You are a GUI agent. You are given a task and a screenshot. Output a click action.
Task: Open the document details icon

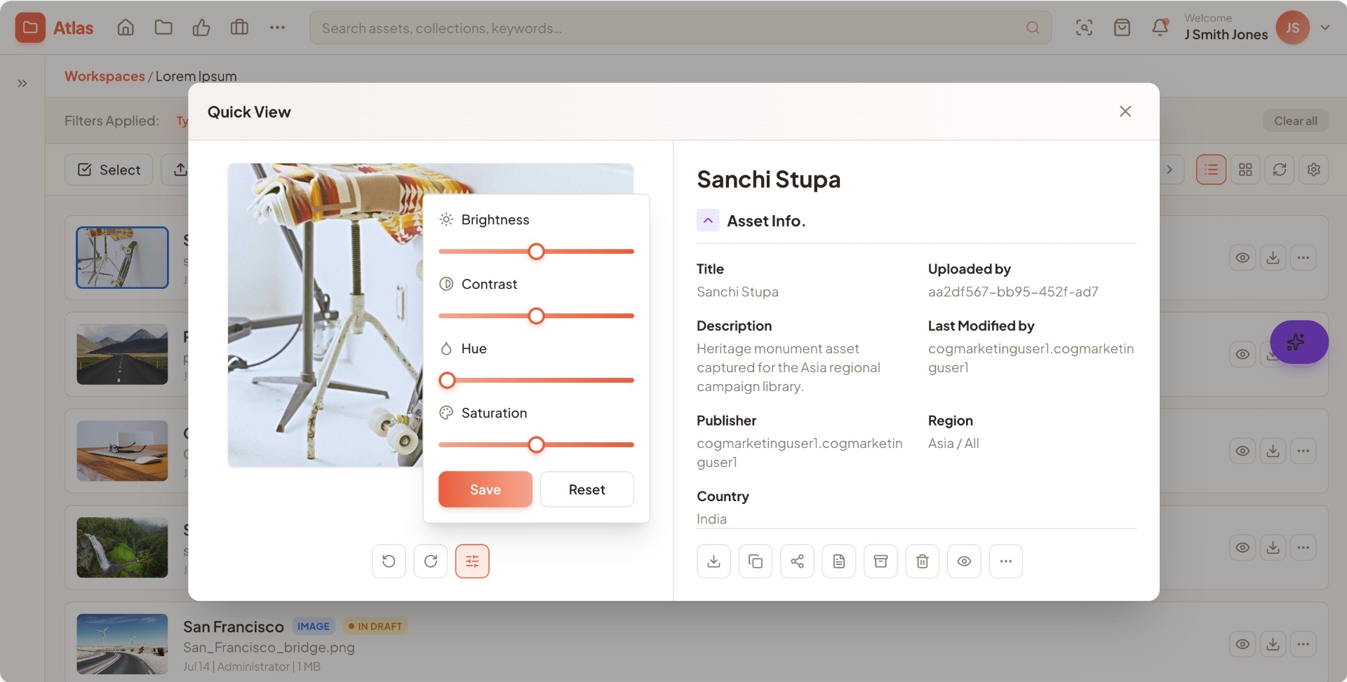pos(839,561)
